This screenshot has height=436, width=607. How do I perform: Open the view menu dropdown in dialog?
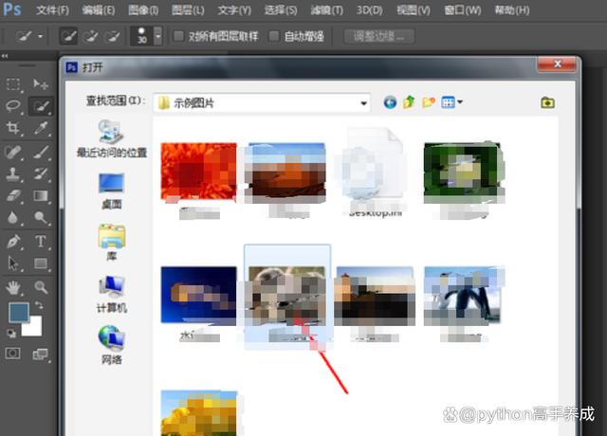click(x=452, y=102)
